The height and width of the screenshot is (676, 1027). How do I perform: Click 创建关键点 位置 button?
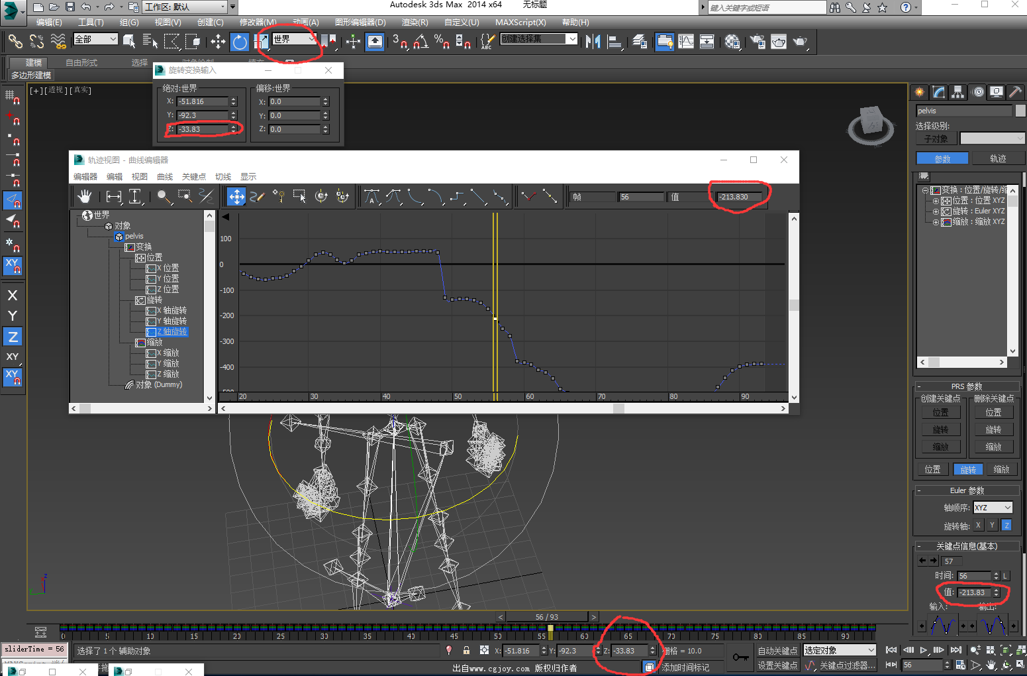[x=941, y=412]
